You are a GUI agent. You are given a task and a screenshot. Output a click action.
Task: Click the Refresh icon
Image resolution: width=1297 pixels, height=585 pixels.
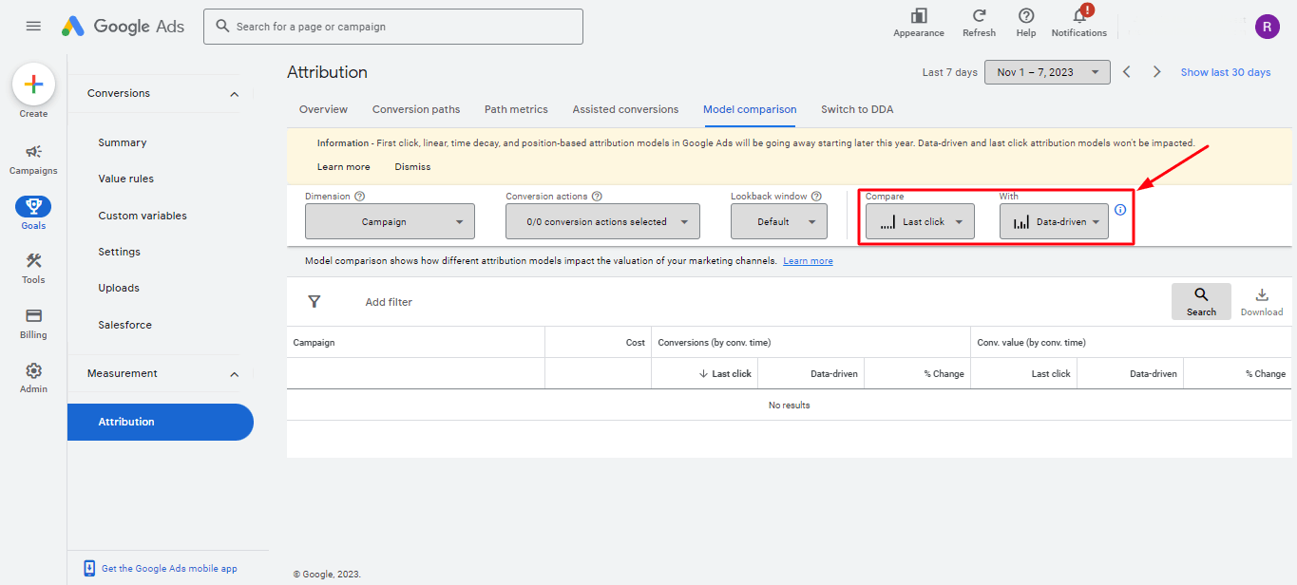pyautogui.click(x=979, y=16)
